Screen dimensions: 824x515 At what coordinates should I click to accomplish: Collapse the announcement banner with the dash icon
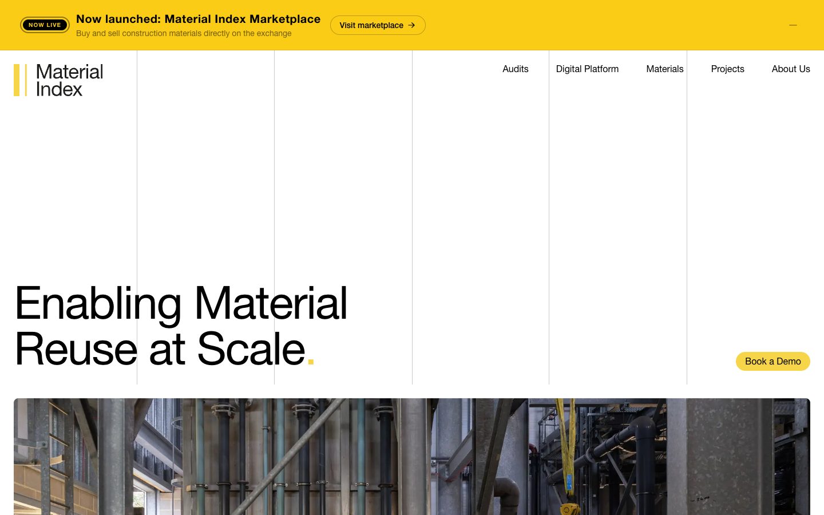(x=793, y=25)
